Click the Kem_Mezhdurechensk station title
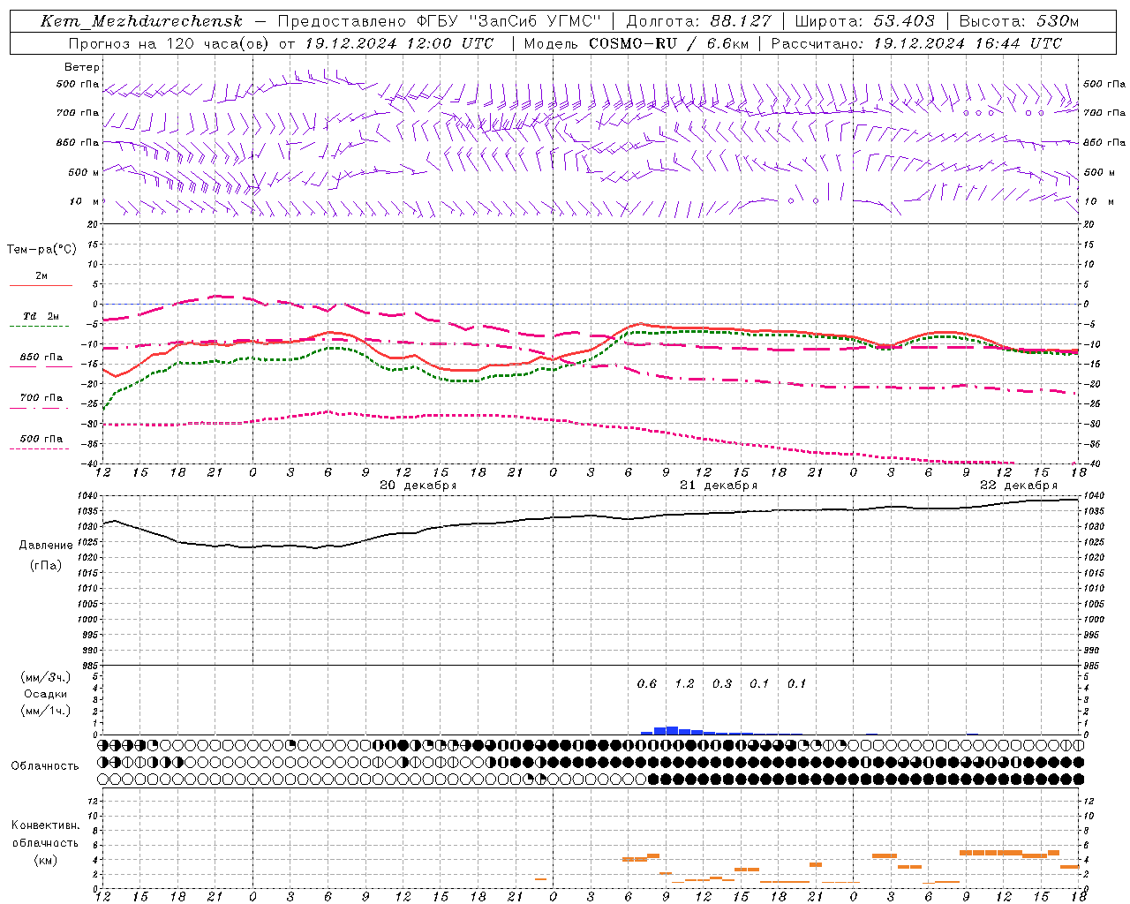 pos(141,21)
